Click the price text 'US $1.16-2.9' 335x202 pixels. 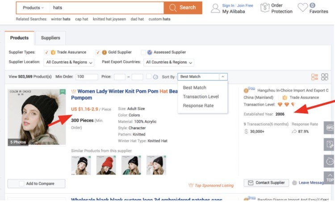click(x=84, y=109)
